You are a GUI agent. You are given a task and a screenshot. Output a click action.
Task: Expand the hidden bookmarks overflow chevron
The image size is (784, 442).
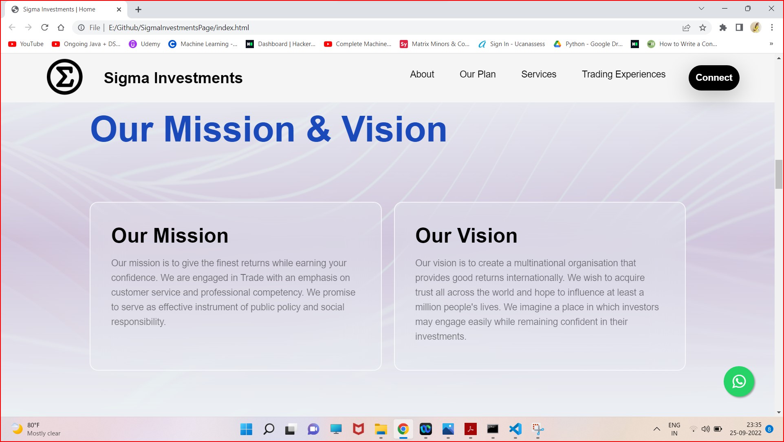771,44
